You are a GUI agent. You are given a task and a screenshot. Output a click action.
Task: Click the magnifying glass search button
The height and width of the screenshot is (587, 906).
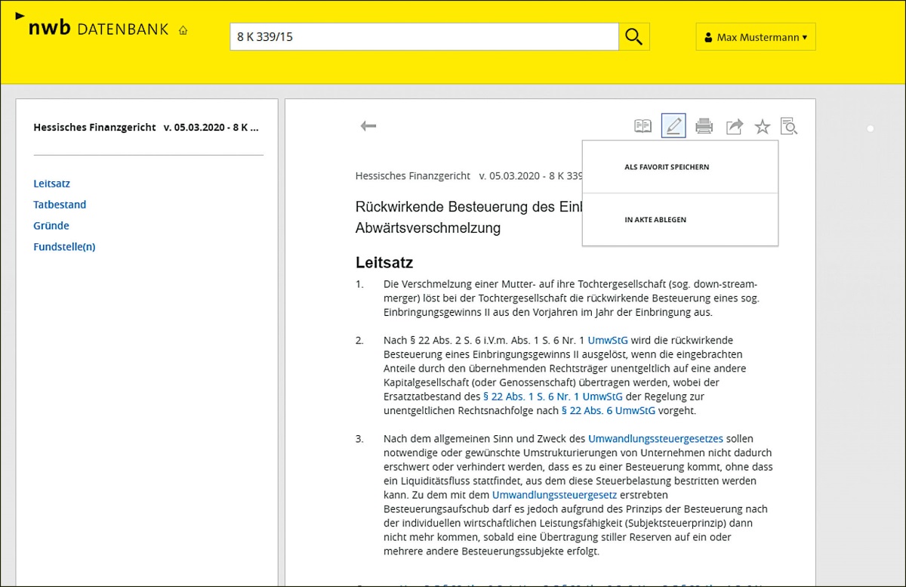[x=633, y=36]
